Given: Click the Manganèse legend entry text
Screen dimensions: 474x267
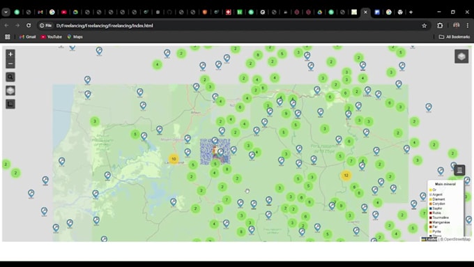Looking at the screenshot, I should pos(441,222).
